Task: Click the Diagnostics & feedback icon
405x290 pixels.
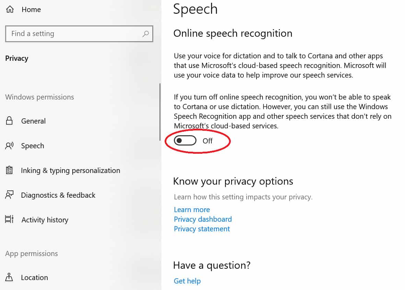Action: click(9, 195)
